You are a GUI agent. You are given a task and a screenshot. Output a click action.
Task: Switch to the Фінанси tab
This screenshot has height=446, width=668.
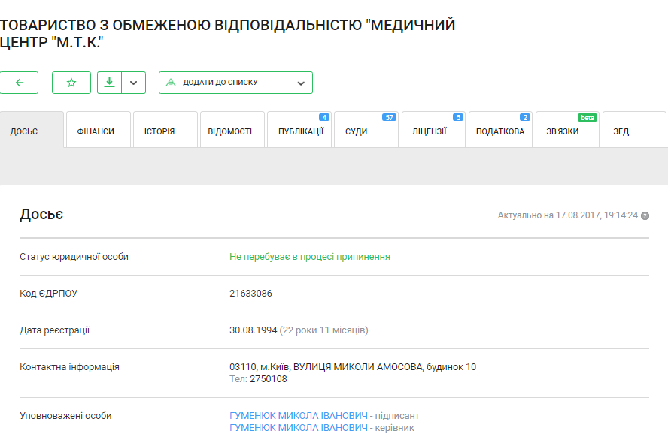pyautogui.click(x=96, y=131)
